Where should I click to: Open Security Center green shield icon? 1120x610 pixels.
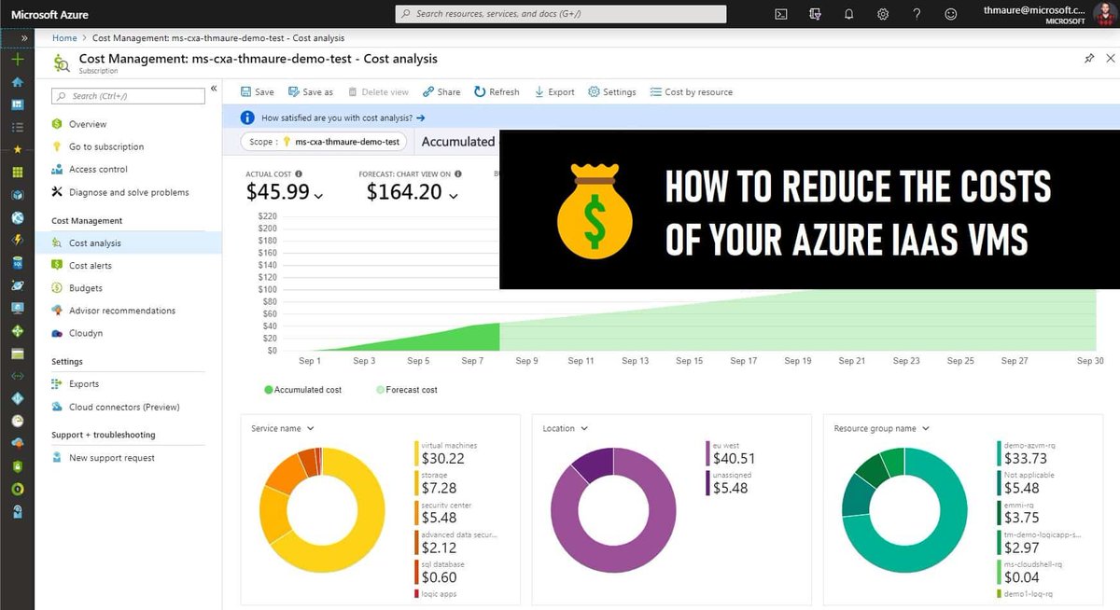coord(17,465)
